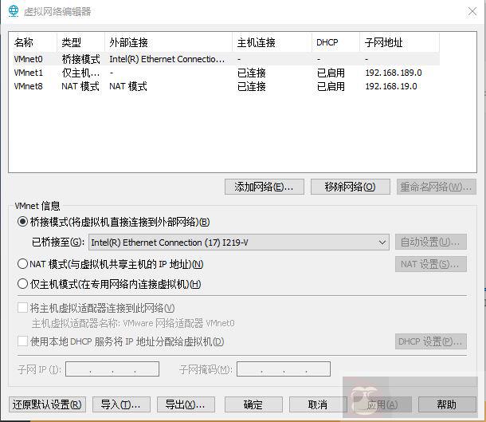Click 已连接 host cell in VMnet1 row
The width and height of the screenshot is (486, 422).
tap(252, 73)
